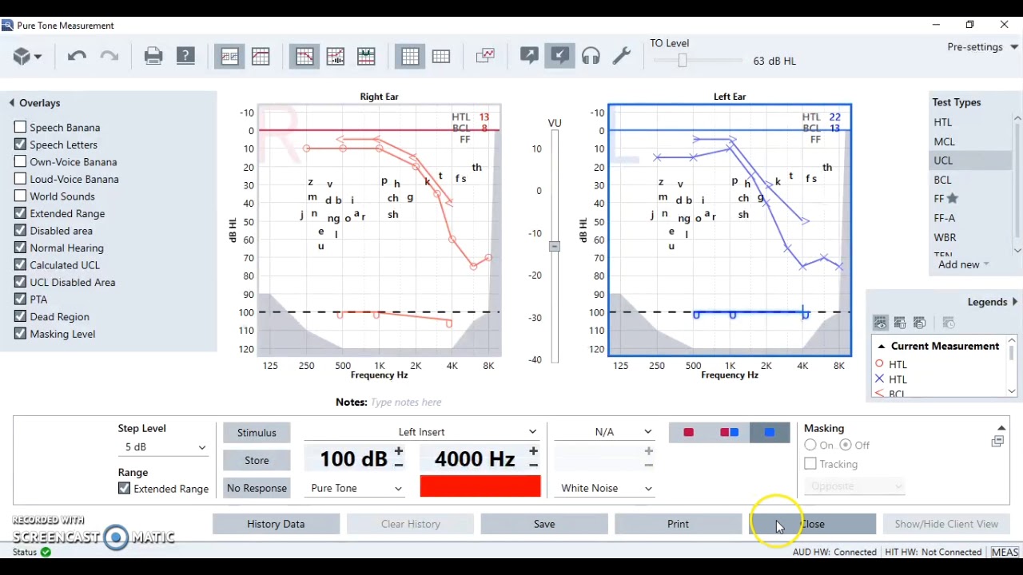The height and width of the screenshot is (575, 1023).
Task: Open the Pure Tone stimulus dropdown
Action: coord(355,488)
